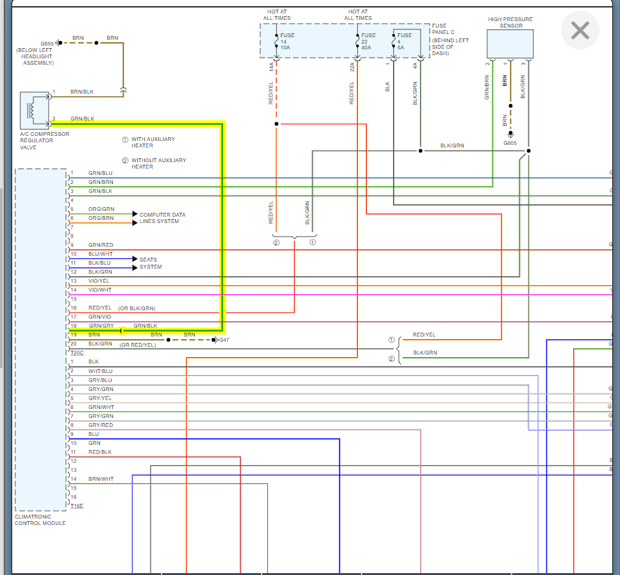Select the G655 ground symbol
Image resolution: width=620 pixels, height=575 pixels.
58,43
